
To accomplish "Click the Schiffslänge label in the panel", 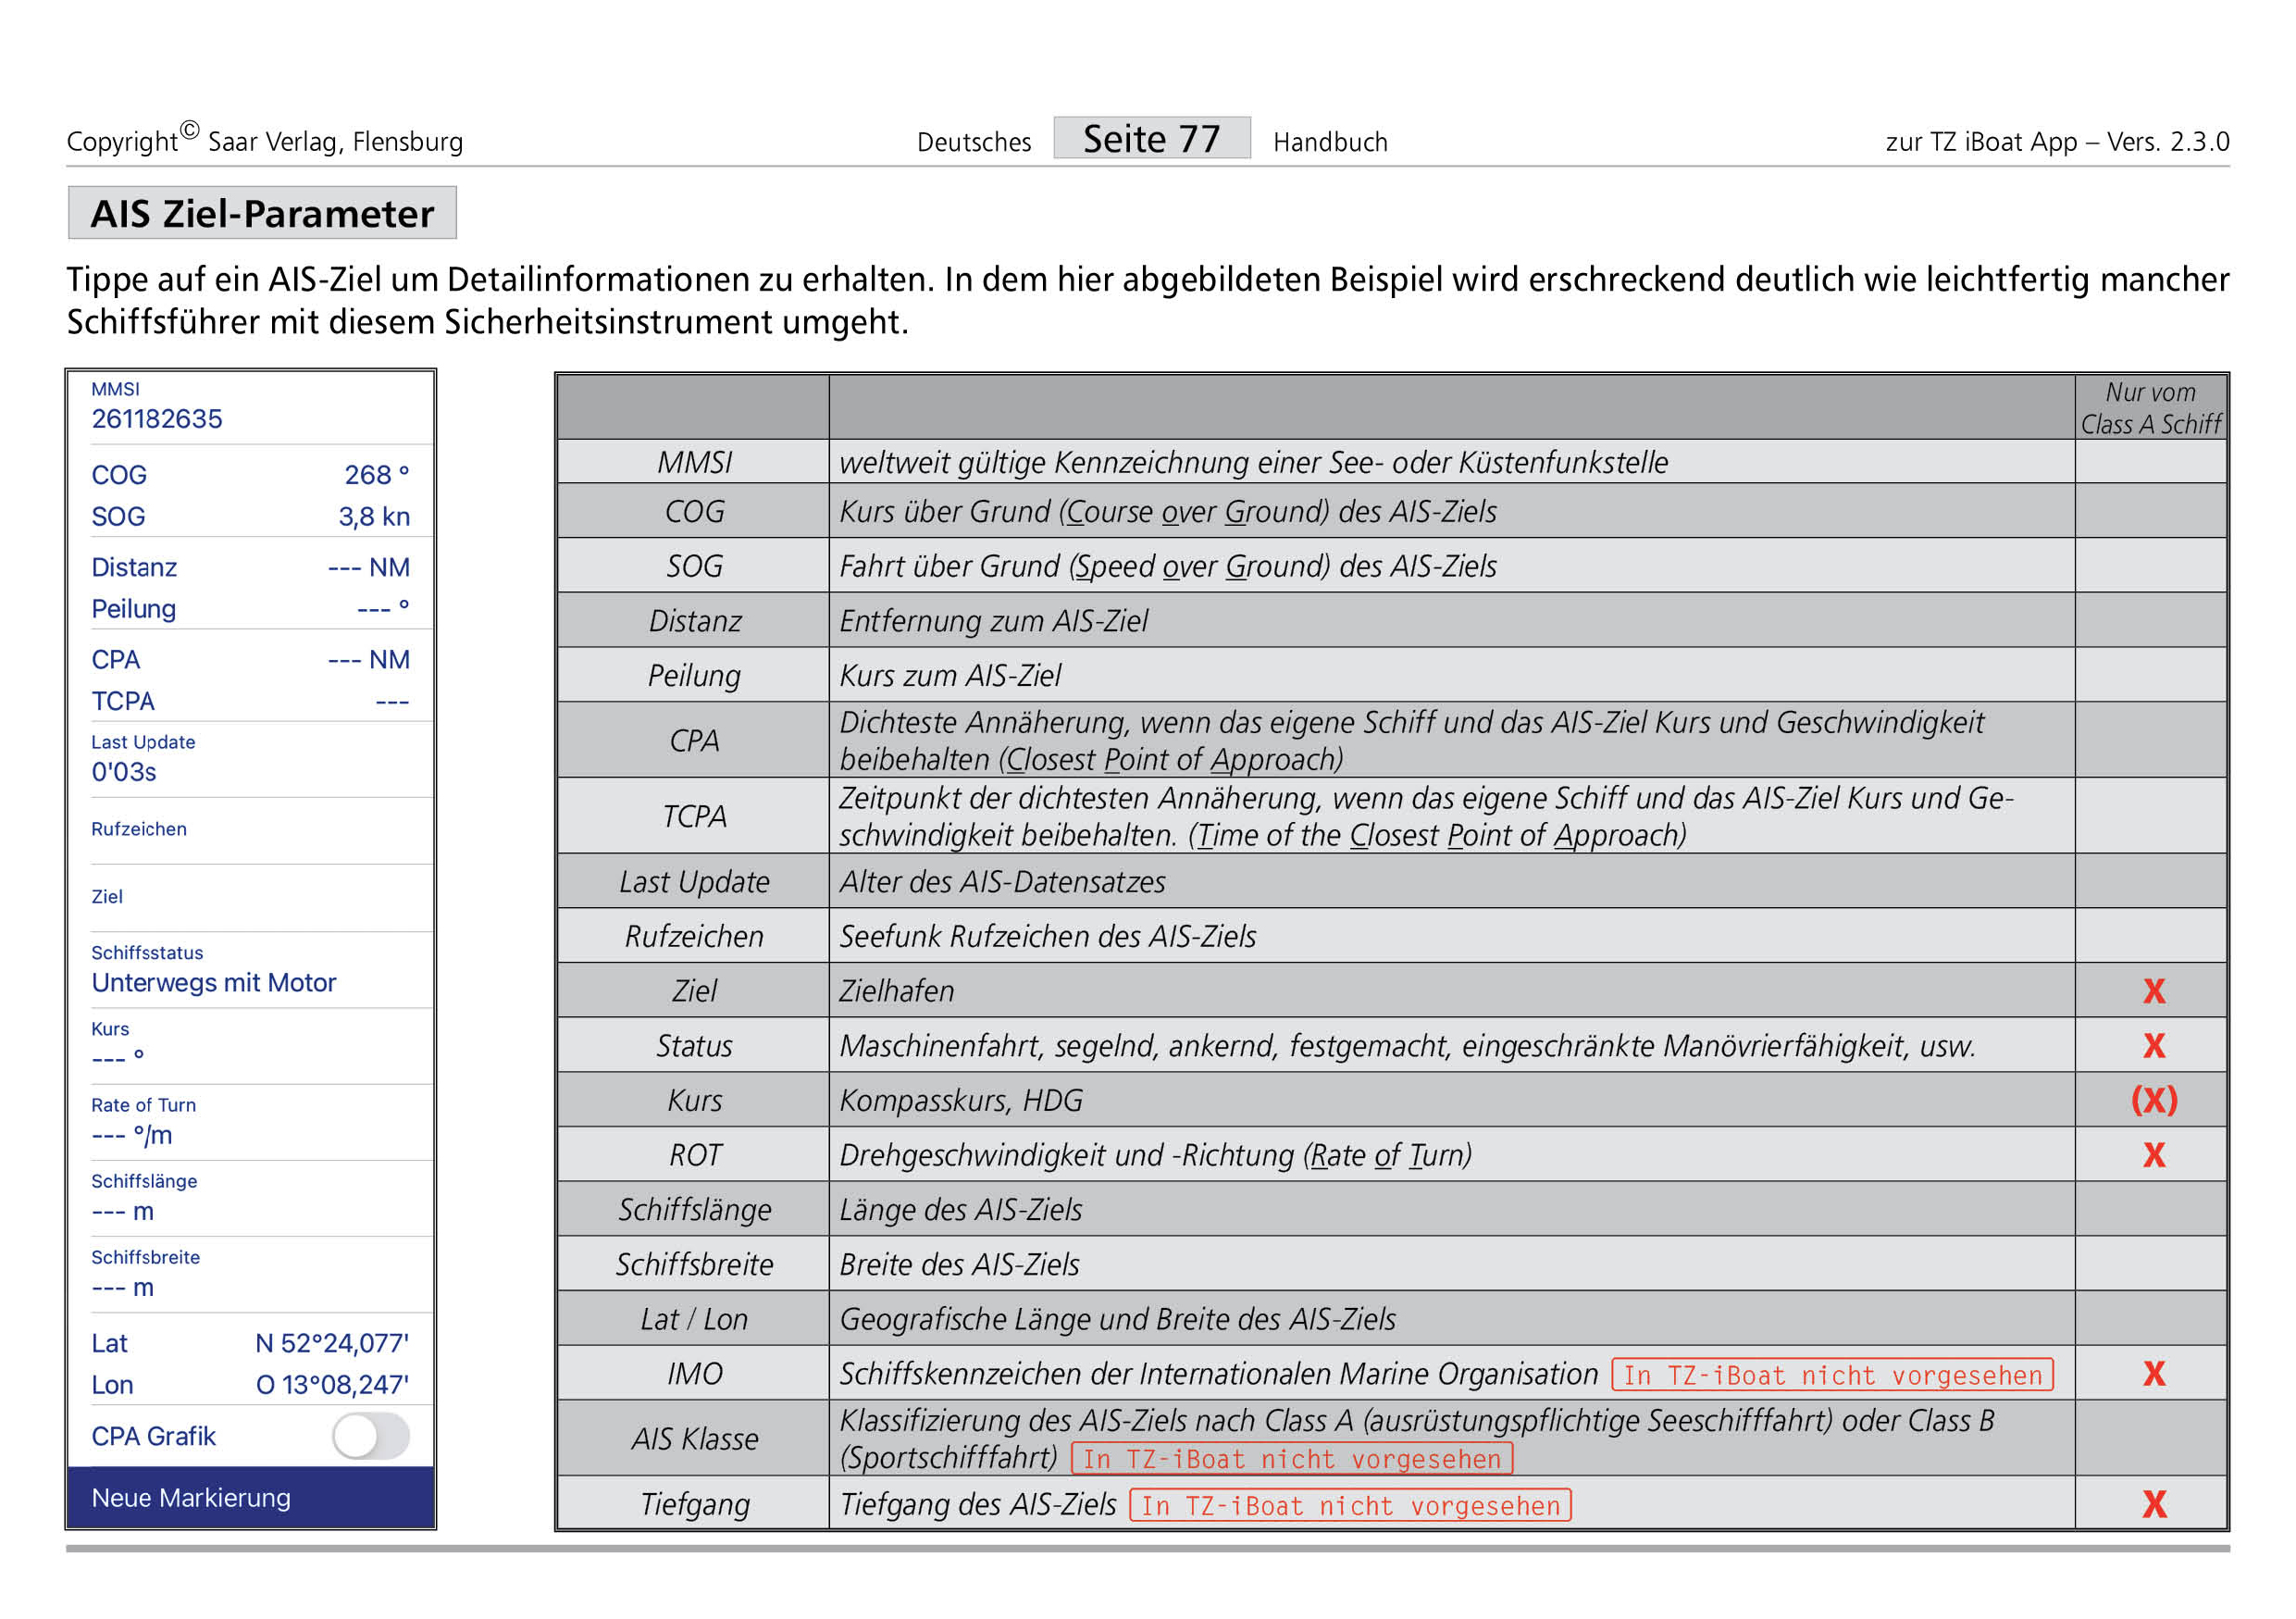I will point(144,1181).
